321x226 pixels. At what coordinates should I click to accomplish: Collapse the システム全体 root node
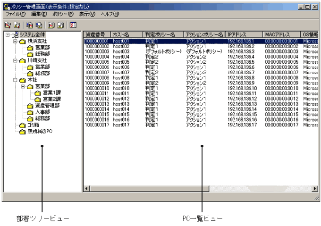[x=8, y=35]
